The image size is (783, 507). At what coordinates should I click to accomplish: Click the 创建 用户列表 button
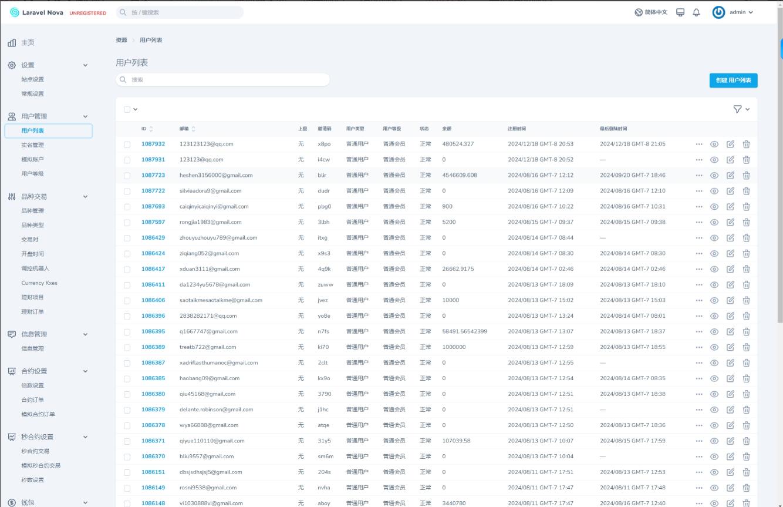coord(733,80)
